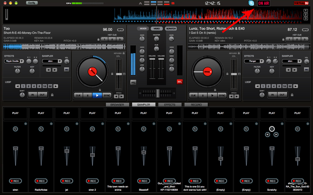
Task: Click the left deck keylock padlock icon
Action: pos(123,53)
